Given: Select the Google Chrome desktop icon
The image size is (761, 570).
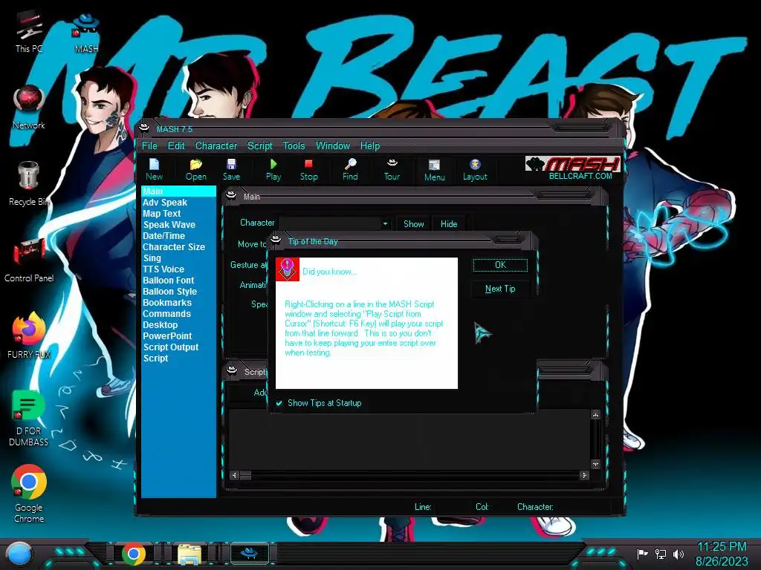Looking at the screenshot, I should [x=29, y=494].
